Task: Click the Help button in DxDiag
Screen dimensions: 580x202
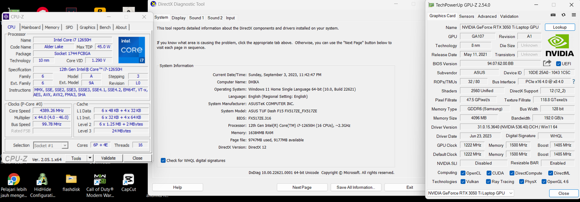Action: [178, 188]
